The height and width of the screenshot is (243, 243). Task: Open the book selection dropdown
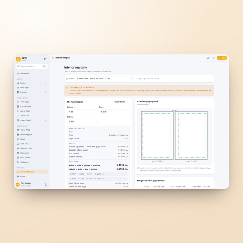pos(104,79)
